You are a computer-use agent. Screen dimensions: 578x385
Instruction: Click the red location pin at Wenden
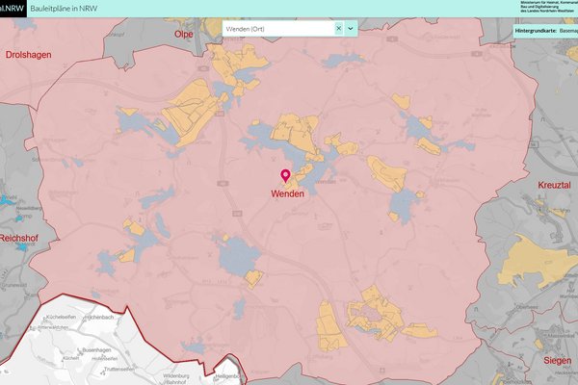pyautogui.click(x=285, y=175)
